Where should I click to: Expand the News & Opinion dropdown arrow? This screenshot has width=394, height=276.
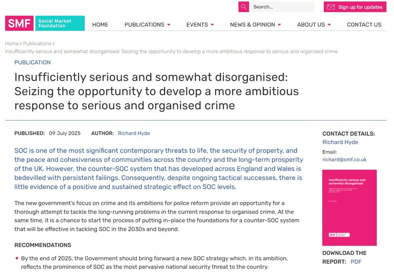[x=280, y=25]
